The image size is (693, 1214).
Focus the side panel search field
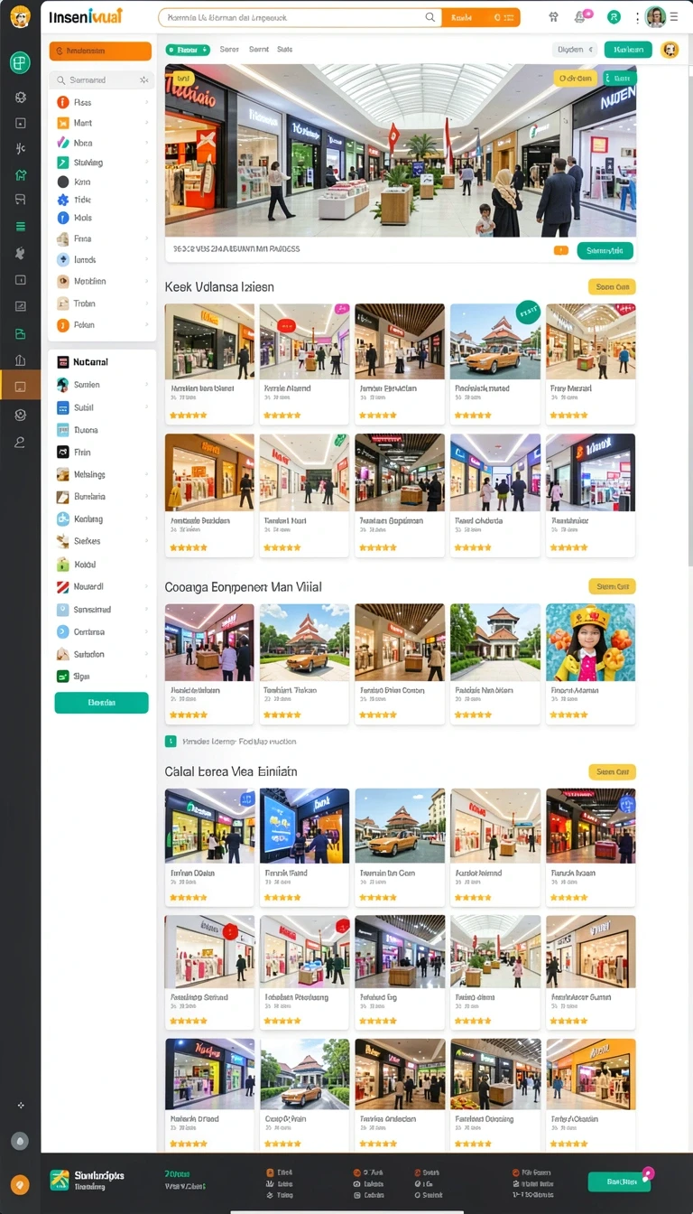pyautogui.click(x=101, y=80)
